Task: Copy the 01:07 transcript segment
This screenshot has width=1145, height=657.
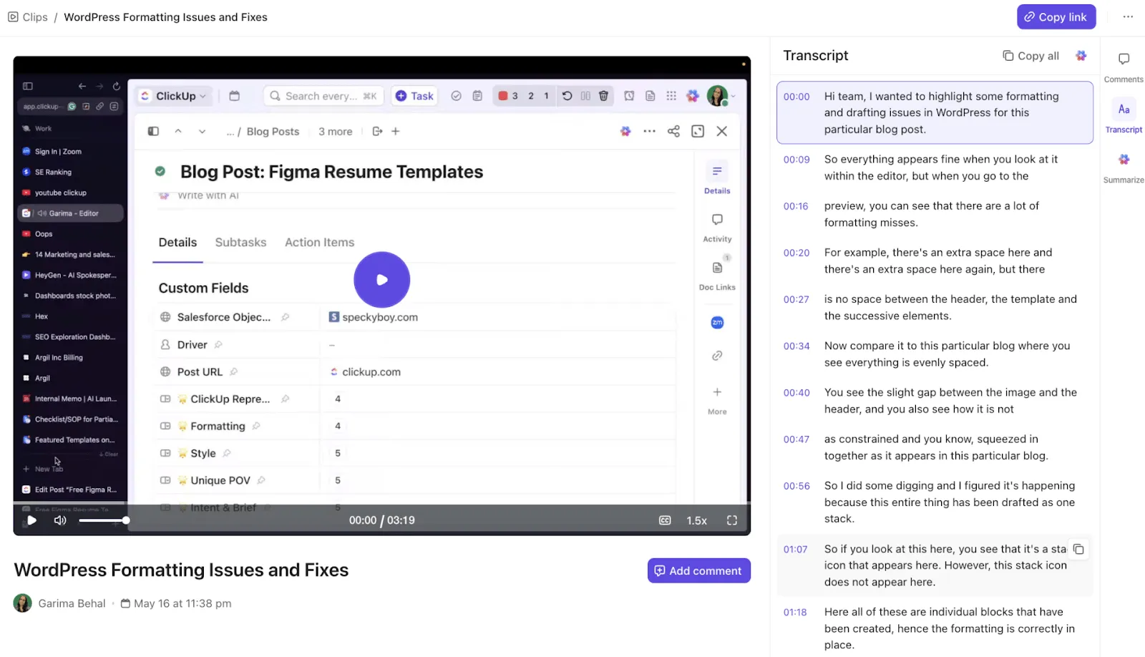Action: pos(1078,550)
